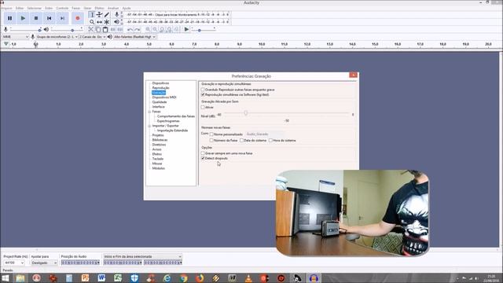The width and height of the screenshot is (503, 283).
Task: Click the Trim audio icon
Action: [113, 30]
